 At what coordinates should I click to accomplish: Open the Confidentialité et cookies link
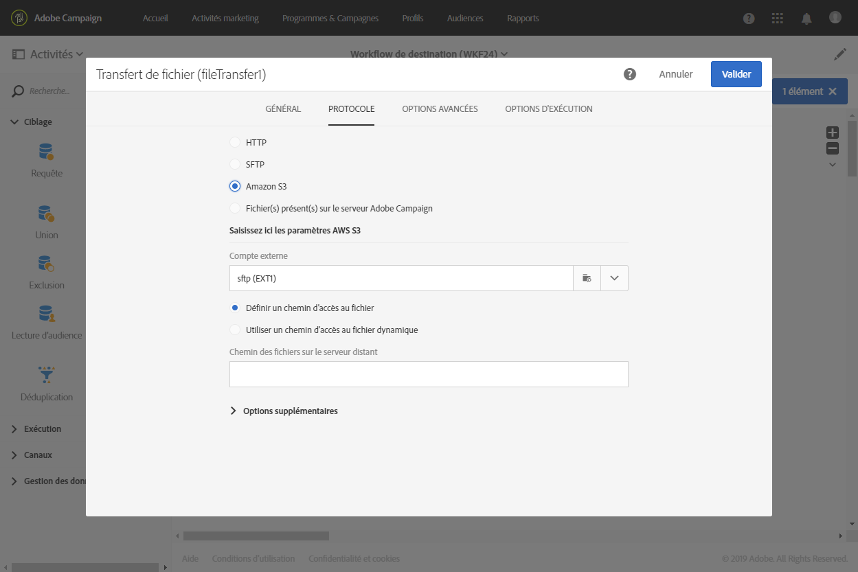[354, 559]
